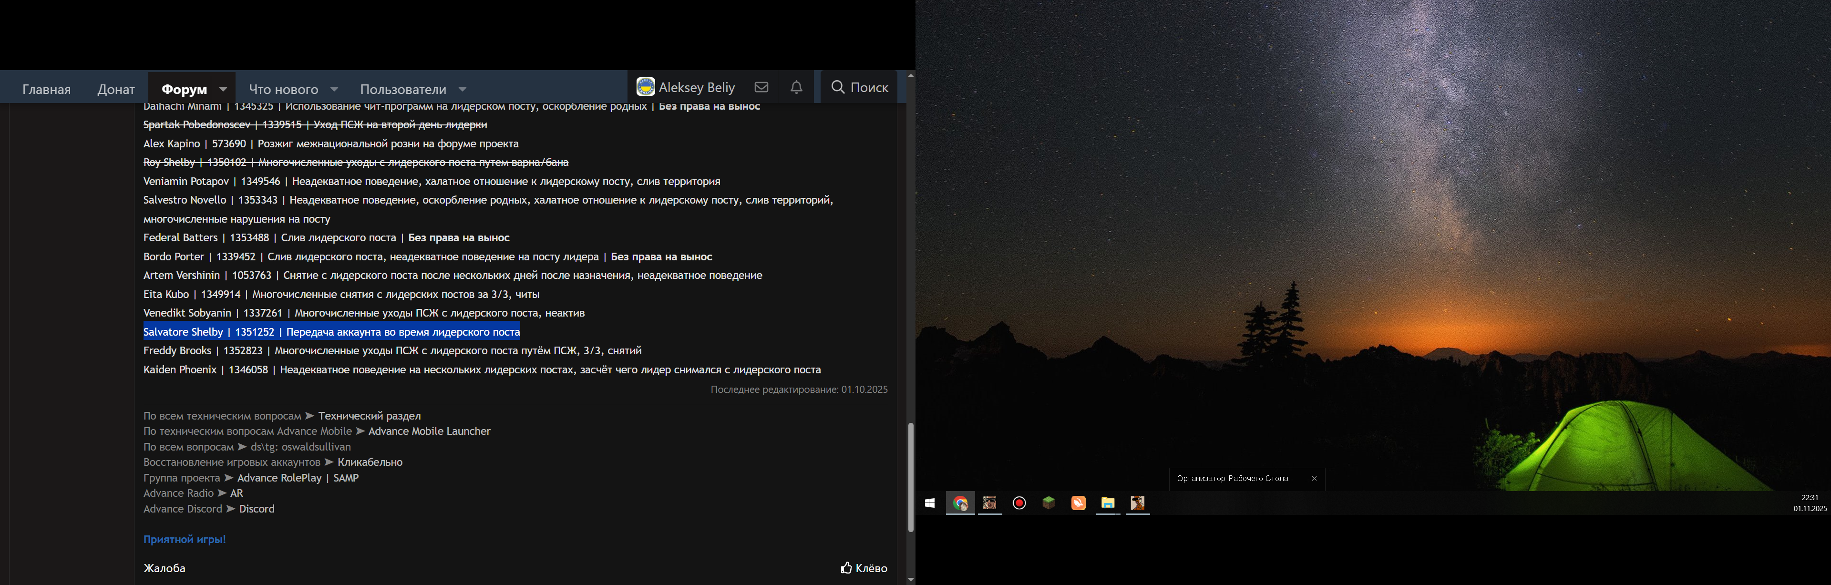
Task: Open the orange rabbit taskbar app
Action: (x=1078, y=503)
